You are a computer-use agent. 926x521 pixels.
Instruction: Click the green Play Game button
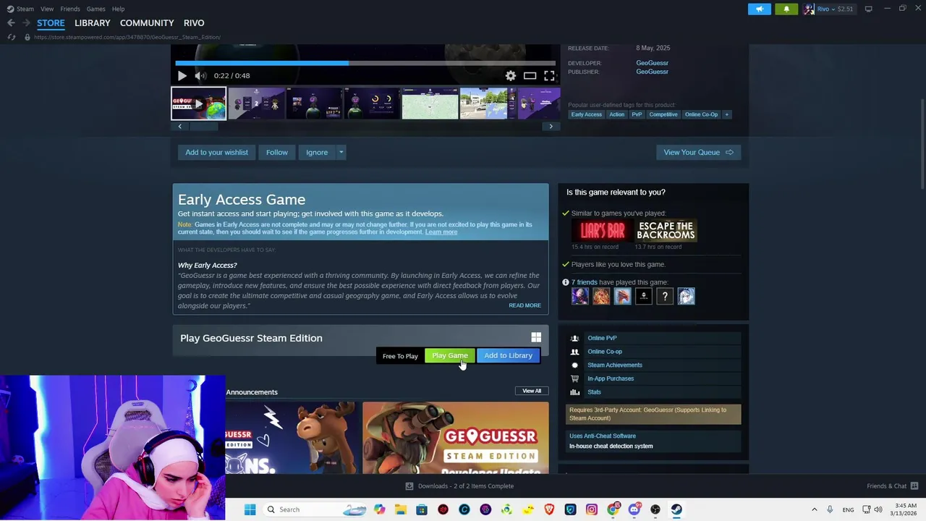click(x=450, y=356)
